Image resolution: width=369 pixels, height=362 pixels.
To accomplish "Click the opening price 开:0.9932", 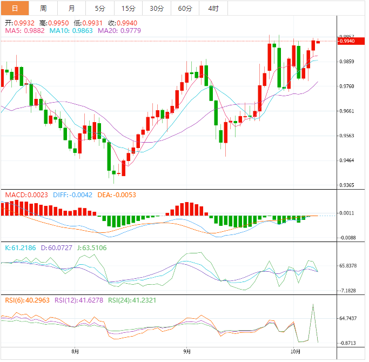I will pyautogui.click(x=20, y=23).
